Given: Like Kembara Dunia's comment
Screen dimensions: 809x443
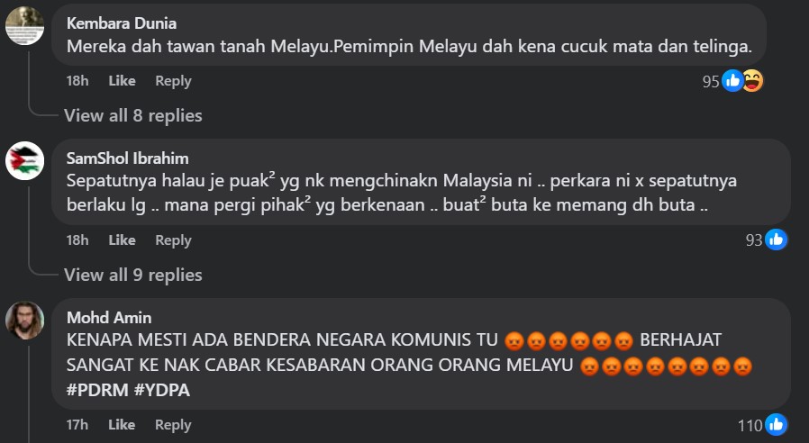Looking at the screenshot, I should [122, 81].
